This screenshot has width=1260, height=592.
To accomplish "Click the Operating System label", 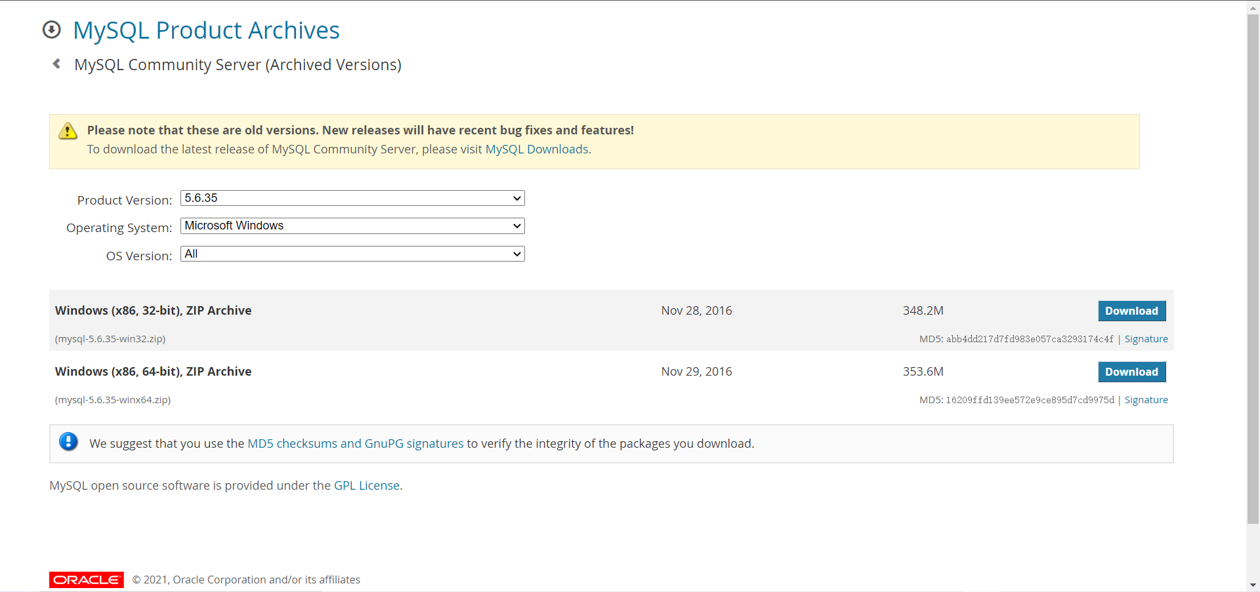I will (x=119, y=228).
